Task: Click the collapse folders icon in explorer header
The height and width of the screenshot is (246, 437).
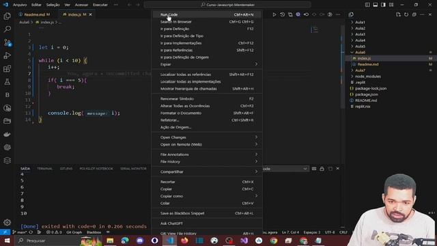Action: click(414, 14)
